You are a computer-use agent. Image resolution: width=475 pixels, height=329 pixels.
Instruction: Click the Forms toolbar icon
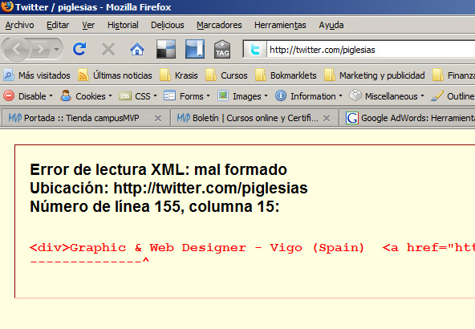[169, 95]
